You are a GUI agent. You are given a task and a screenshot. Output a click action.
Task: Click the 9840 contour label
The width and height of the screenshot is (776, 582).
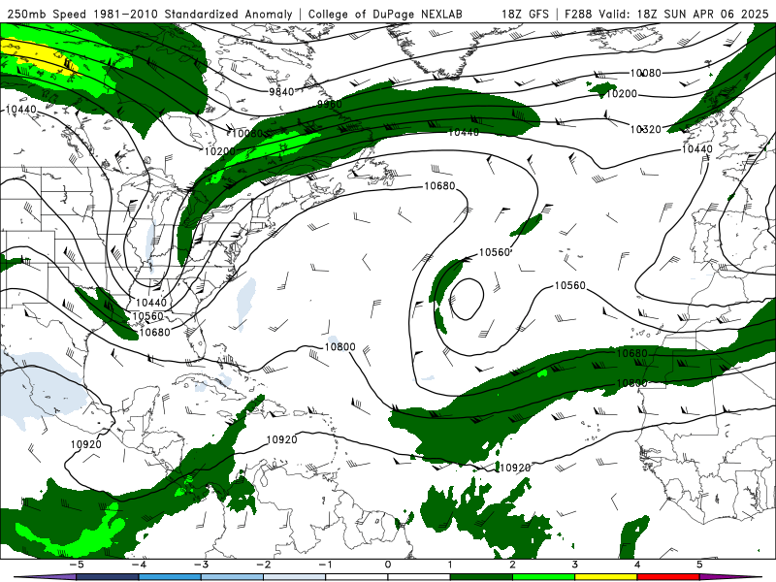tap(281, 91)
